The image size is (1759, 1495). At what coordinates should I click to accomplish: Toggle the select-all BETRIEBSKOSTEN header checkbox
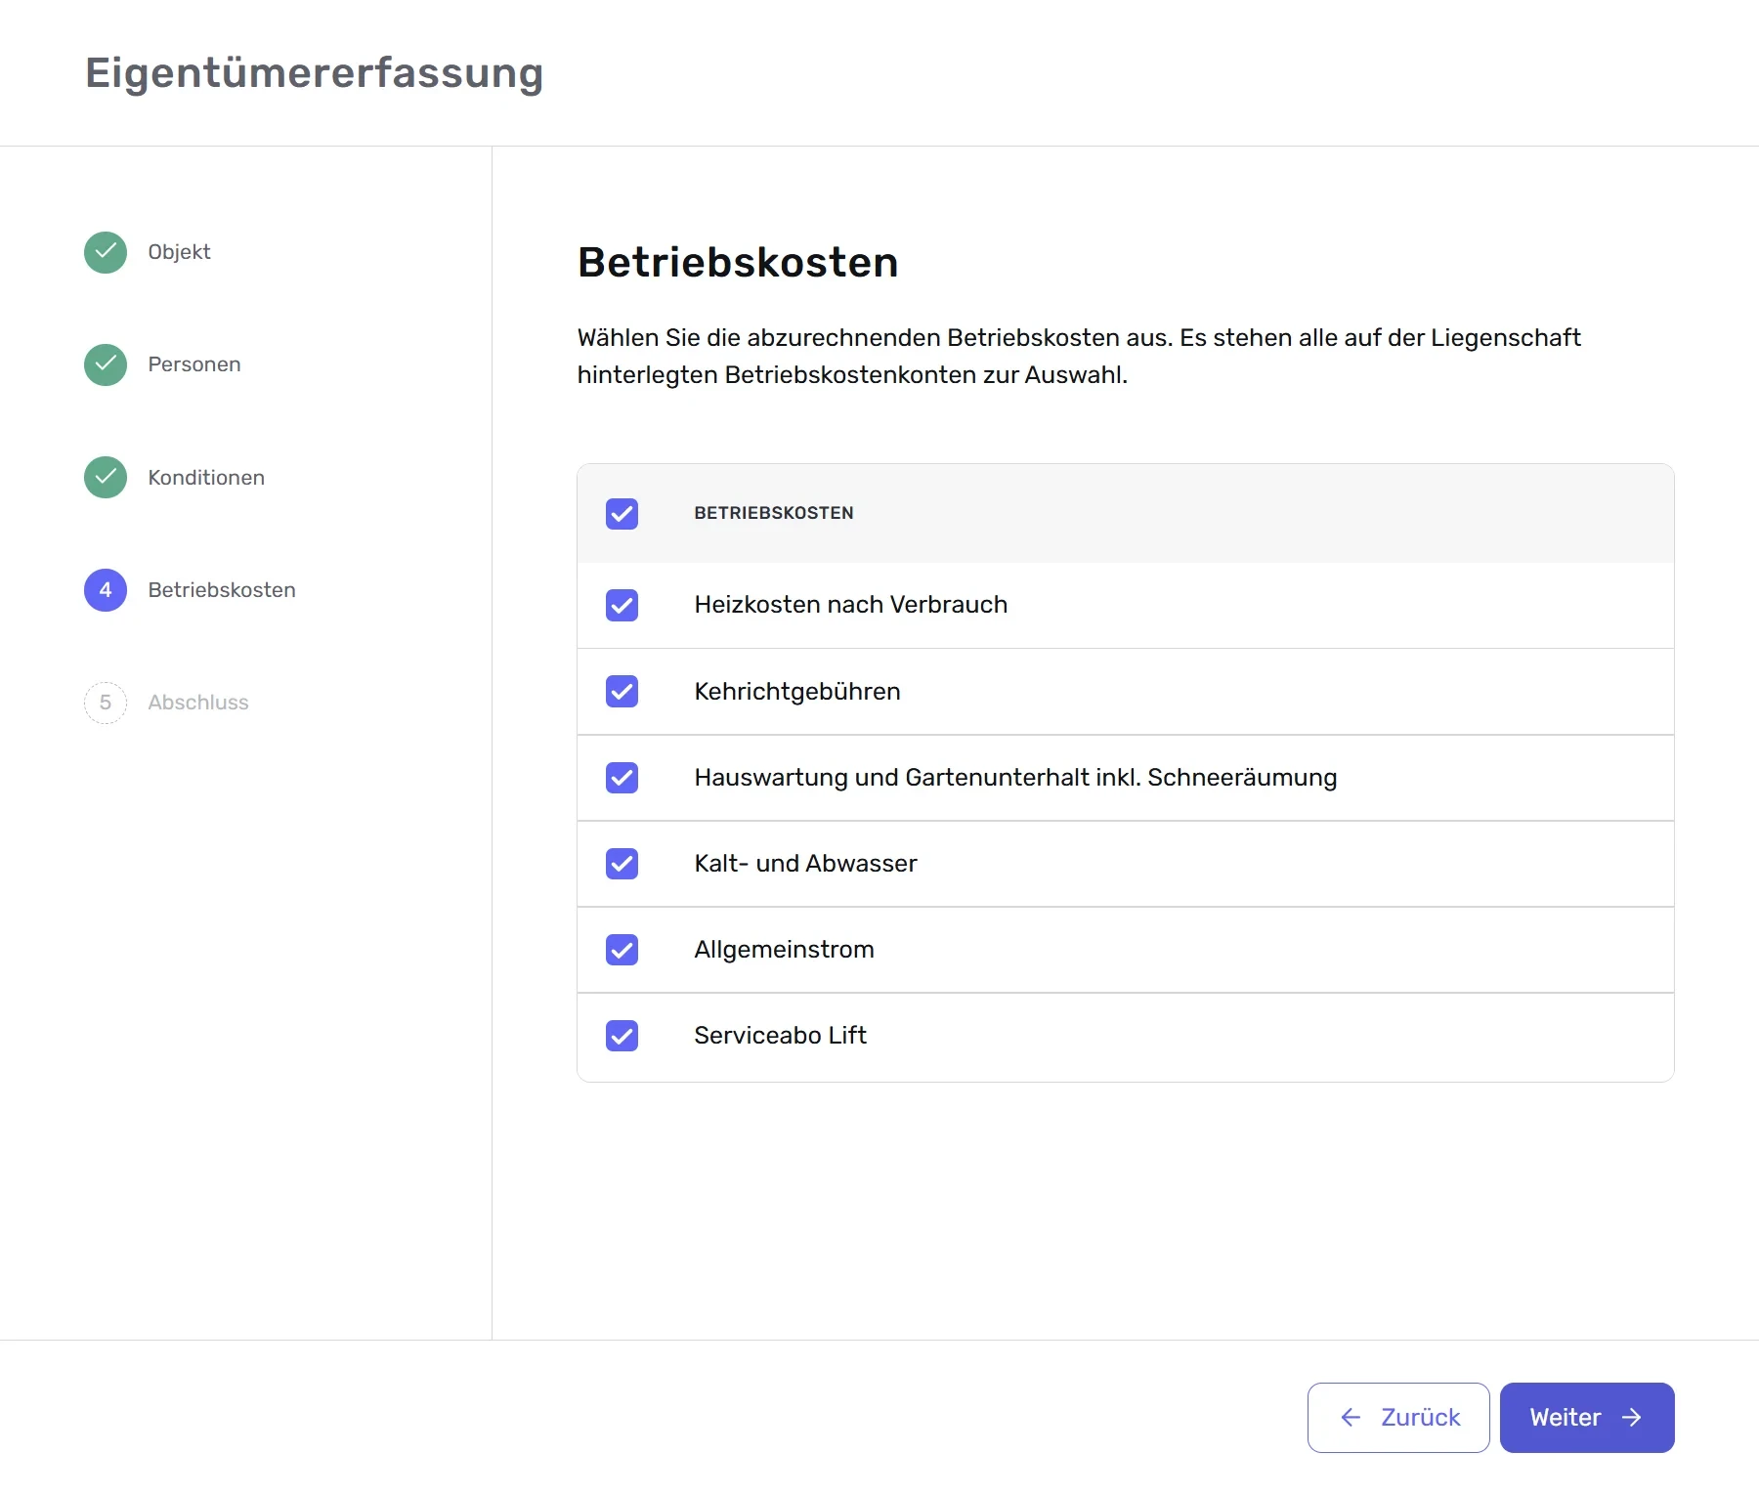622,513
